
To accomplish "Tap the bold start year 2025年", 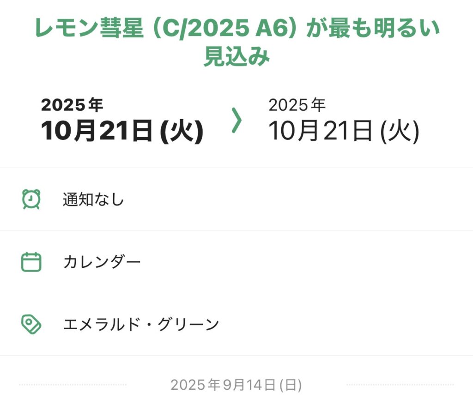I will click(x=72, y=105).
